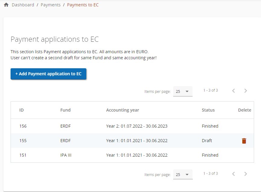Click the ID column header
The height and width of the screenshot is (192, 261).
click(x=21, y=110)
